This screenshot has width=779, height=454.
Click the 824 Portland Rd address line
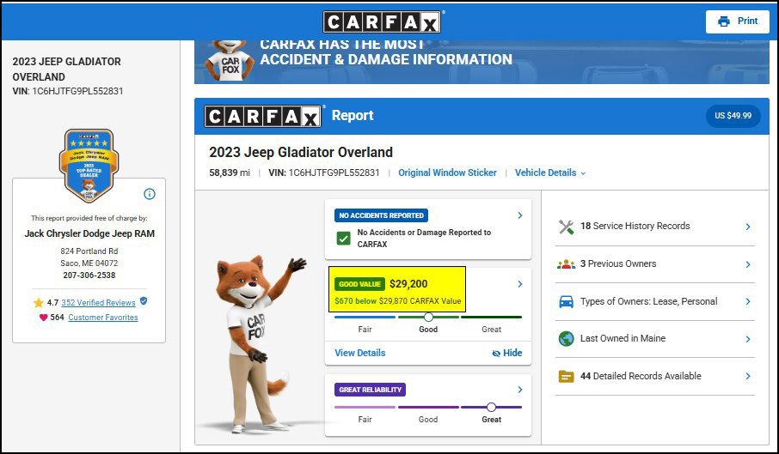click(x=89, y=251)
